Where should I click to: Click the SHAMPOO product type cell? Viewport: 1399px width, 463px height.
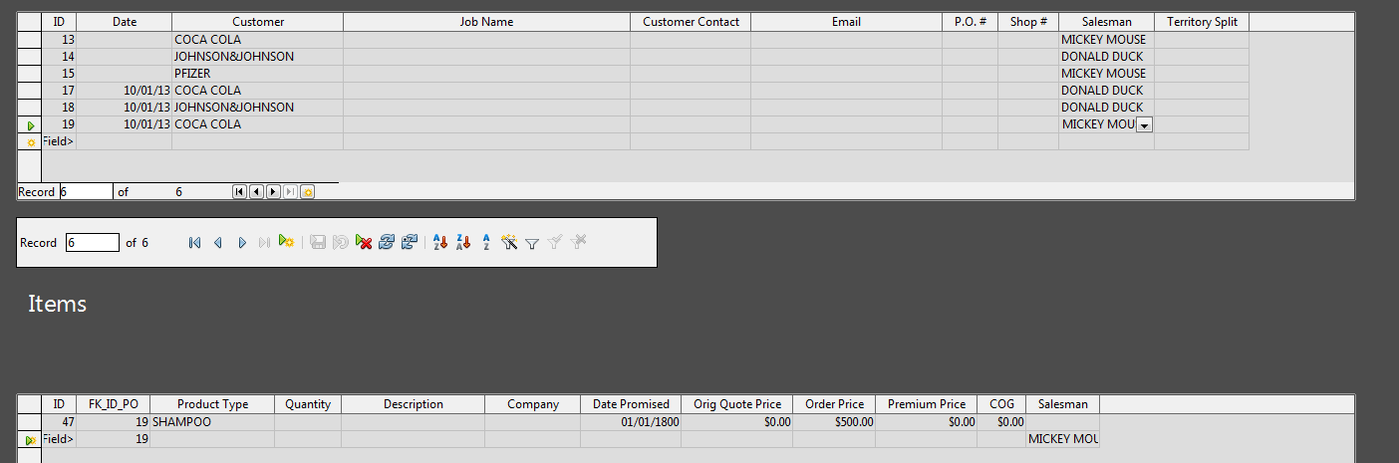[x=211, y=422]
